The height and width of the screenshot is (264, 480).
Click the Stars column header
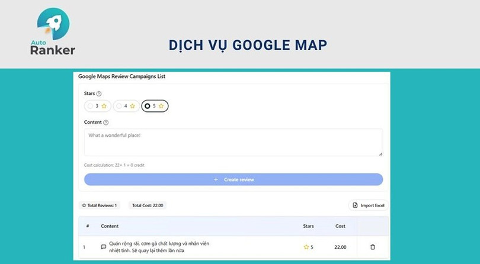pos(309,226)
